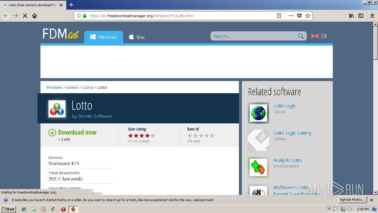
Task: Open File Explorer folder icon in taskbar
Action: (33, 209)
